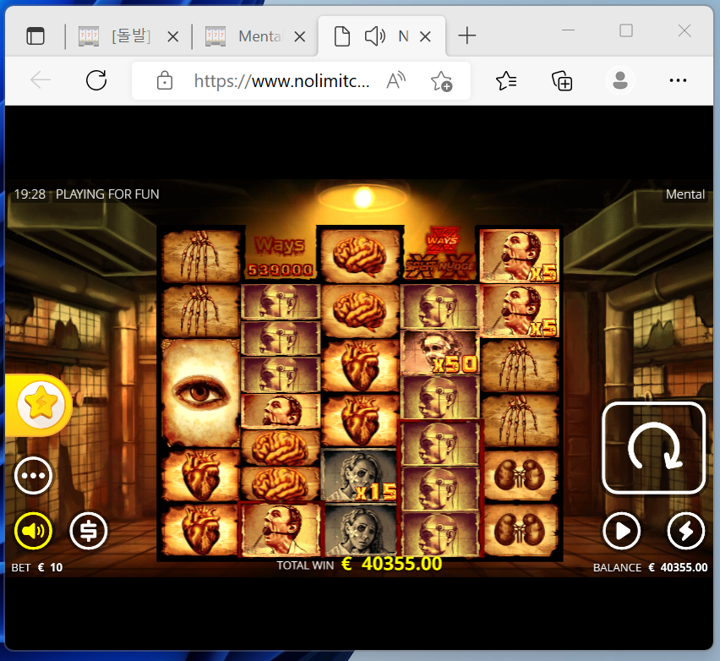The height and width of the screenshot is (661, 720).
Task: Close the active audio-playing tab
Action: click(x=426, y=36)
